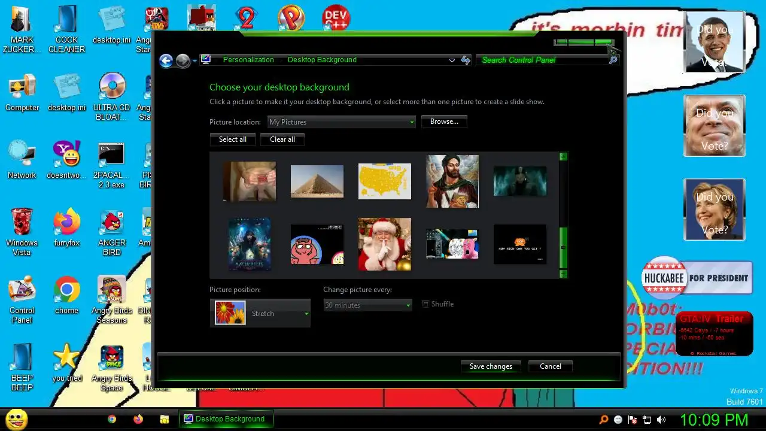
Task: Select the bearded man portrait wallpaper
Action: click(452, 181)
